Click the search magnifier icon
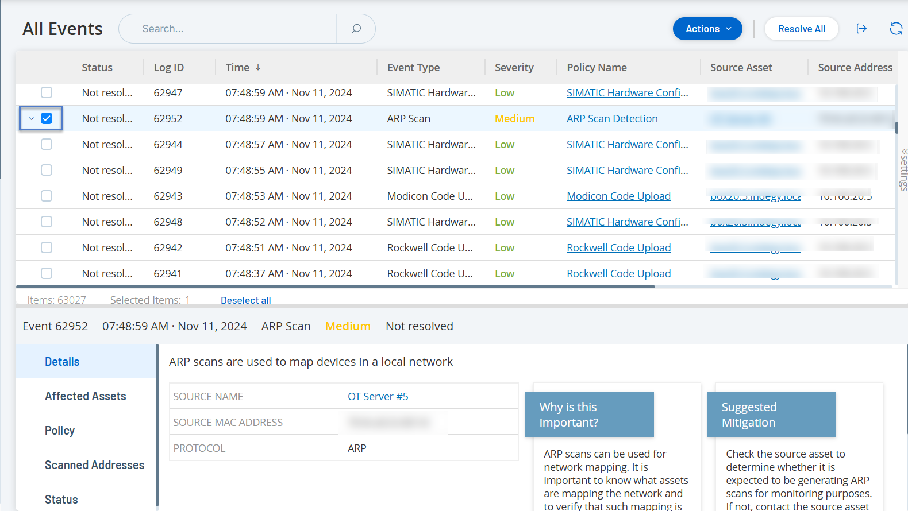Image resolution: width=908 pixels, height=511 pixels. click(x=356, y=29)
